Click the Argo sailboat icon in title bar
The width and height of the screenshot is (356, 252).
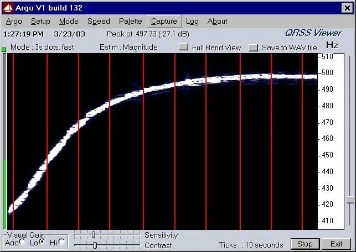7,7
